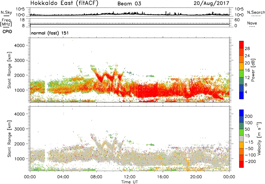Viewport: 265px width, 184px height.
Task: Click the '4' label on the Power colorbar
Action: pos(246,92)
